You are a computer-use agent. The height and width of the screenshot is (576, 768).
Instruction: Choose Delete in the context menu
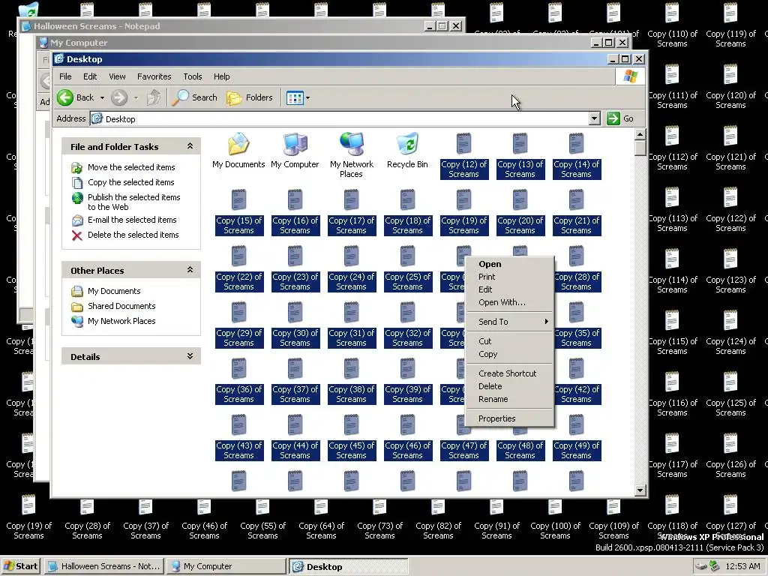[x=509, y=386]
